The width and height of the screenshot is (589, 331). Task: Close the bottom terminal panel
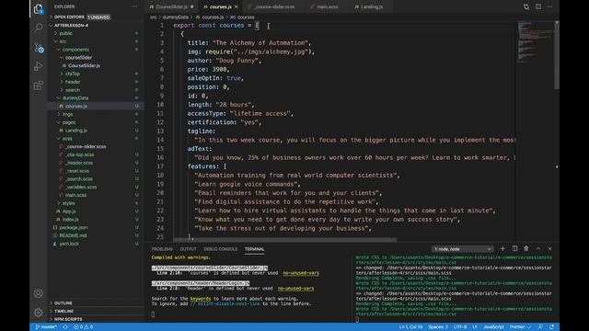[x=550, y=248]
